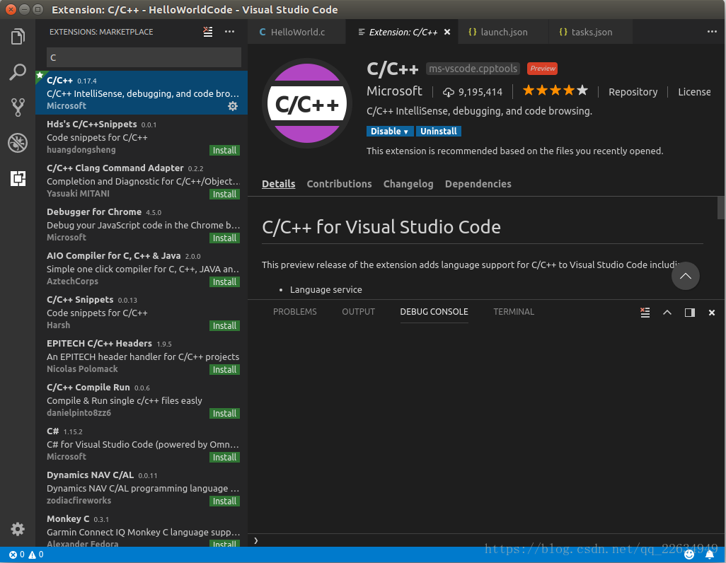
Task: Select EPITECH C/C++ Headers list entry
Action: coord(142,356)
